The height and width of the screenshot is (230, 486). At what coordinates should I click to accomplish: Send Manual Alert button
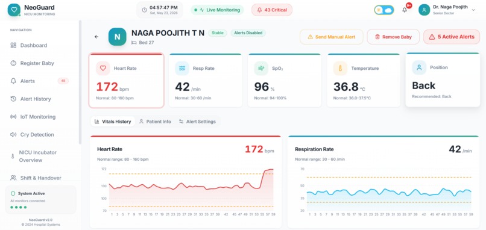point(331,37)
